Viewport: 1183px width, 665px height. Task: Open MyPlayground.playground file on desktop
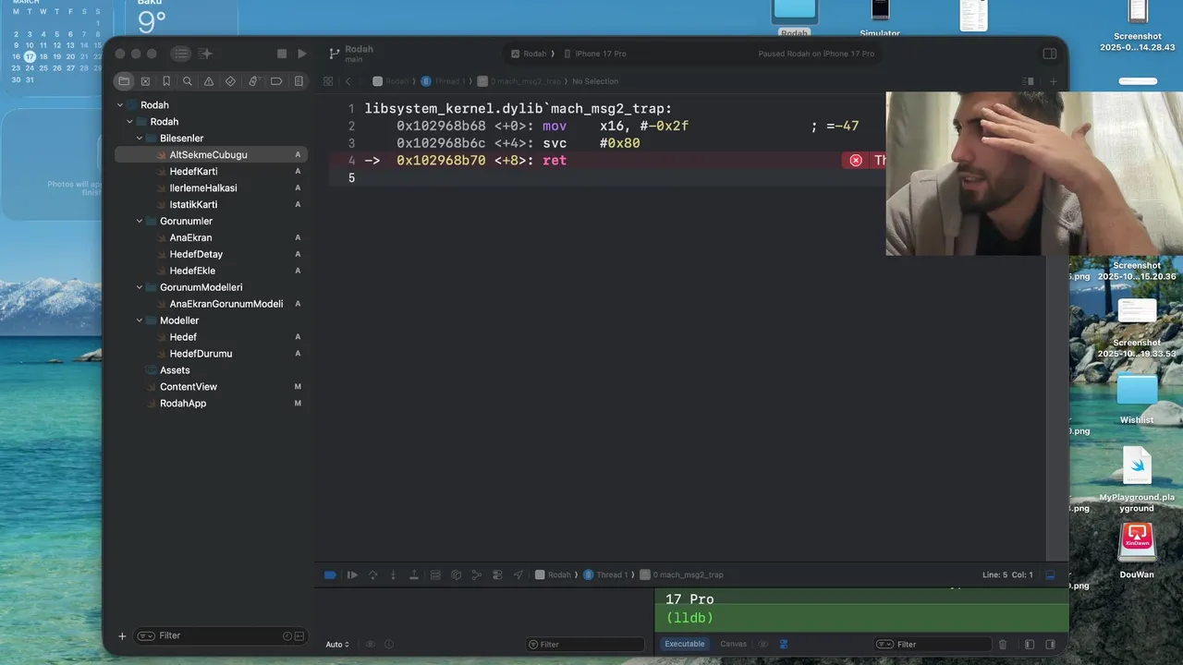pos(1137,478)
